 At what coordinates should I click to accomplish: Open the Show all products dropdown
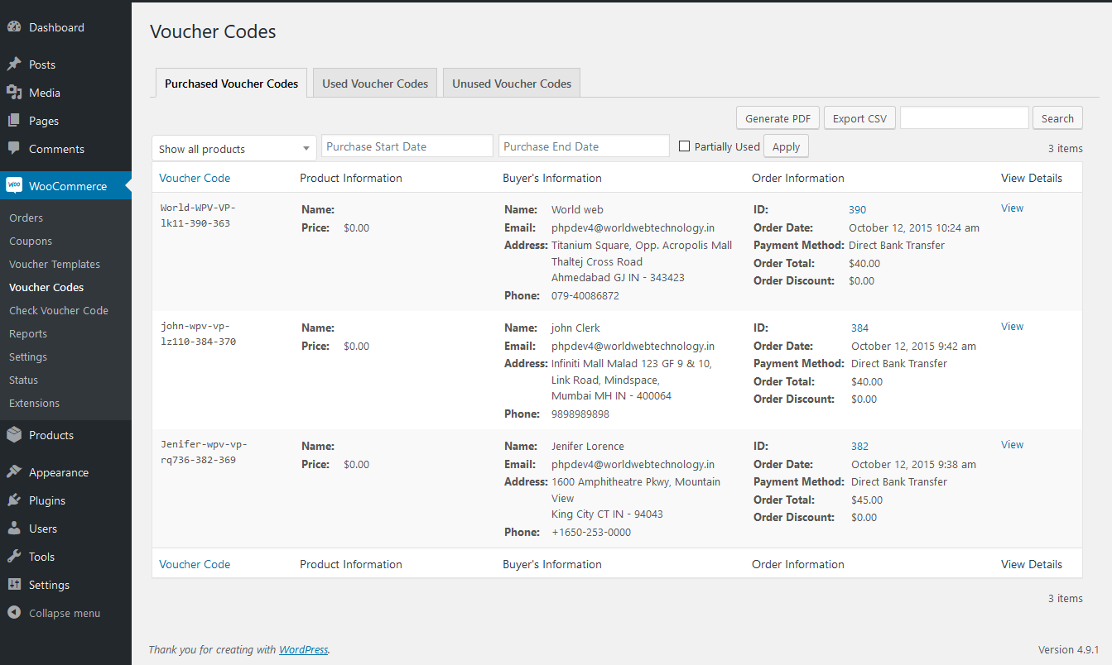point(233,149)
